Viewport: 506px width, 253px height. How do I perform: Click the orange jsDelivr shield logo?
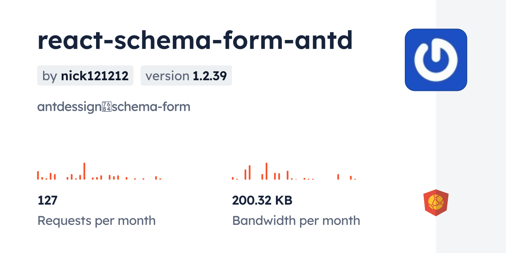436,203
